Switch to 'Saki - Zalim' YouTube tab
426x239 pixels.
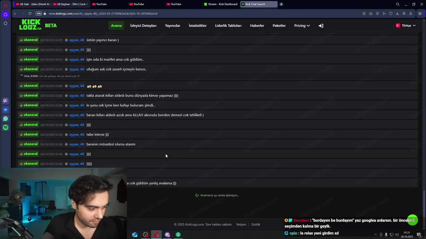[33, 4]
